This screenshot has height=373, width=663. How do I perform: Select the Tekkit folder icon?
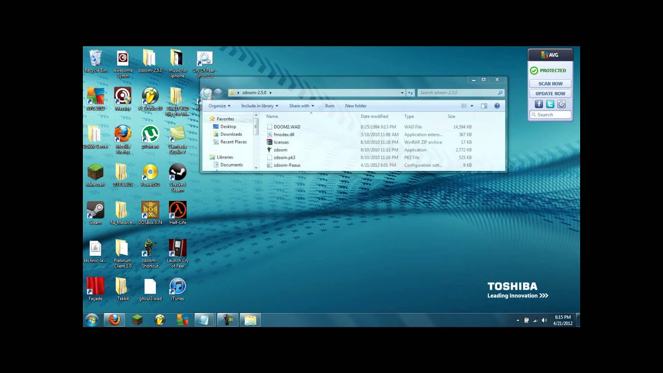pos(123,290)
